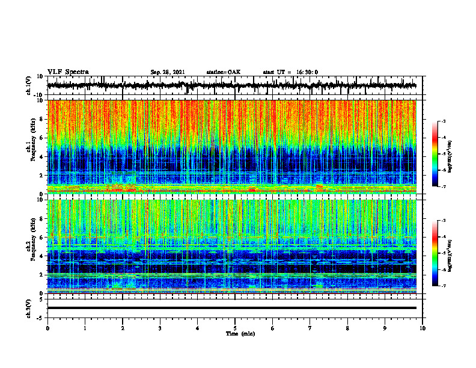476x368 pixels.
Task: Click the "-3" label on ch.1 colorbar
Action: tap(443, 121)
